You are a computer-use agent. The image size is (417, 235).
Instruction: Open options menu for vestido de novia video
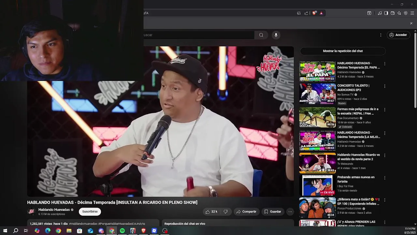click(x=385, y=155)
